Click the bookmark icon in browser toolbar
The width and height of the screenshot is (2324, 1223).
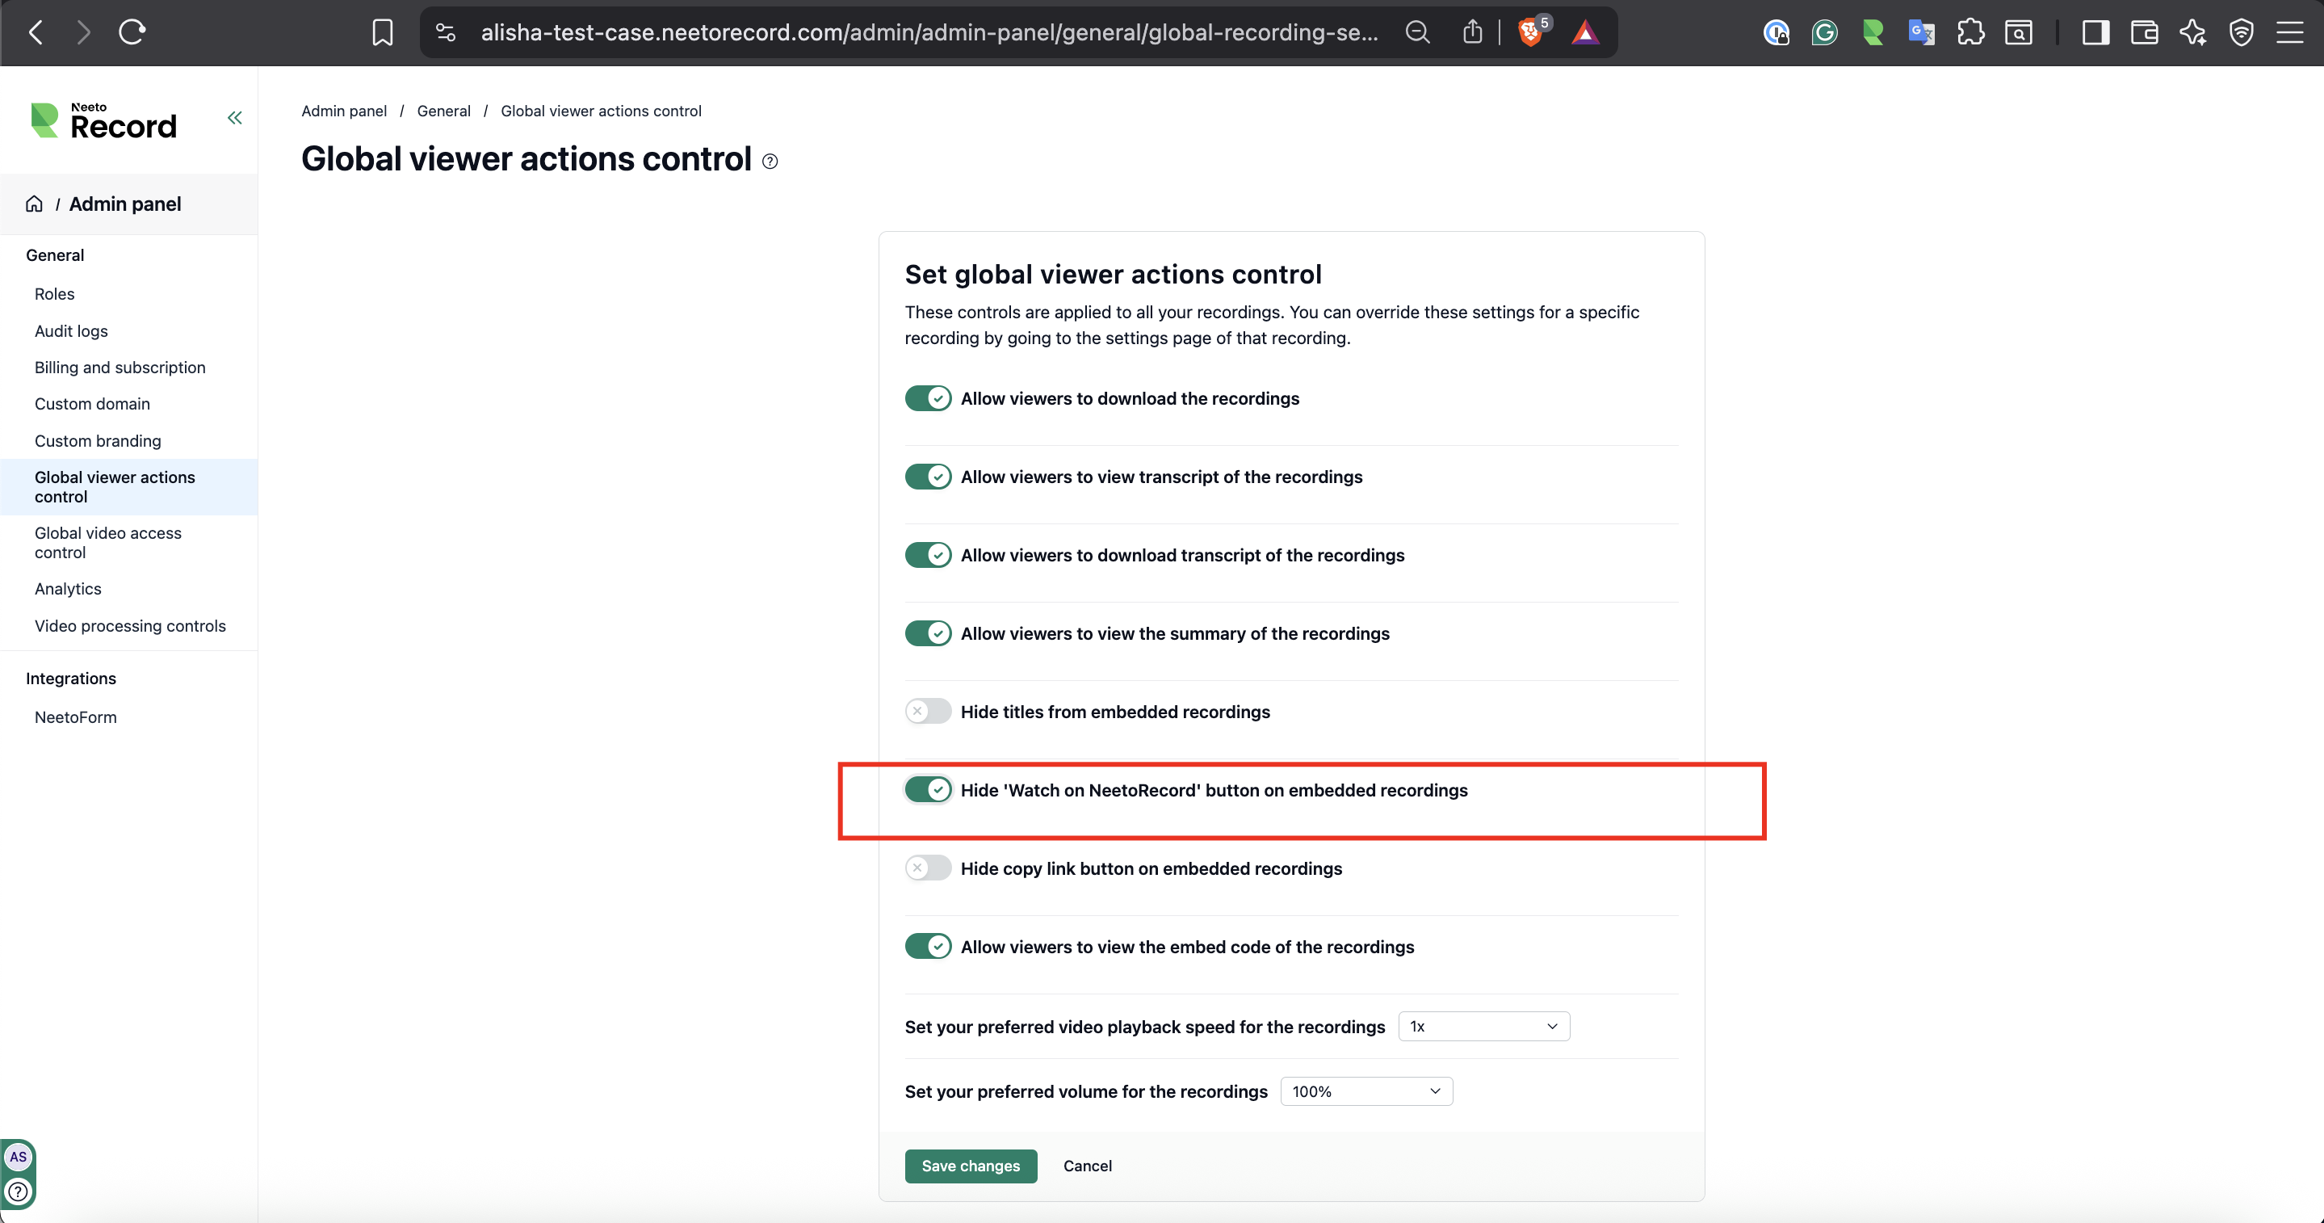(x=383, y=32)
